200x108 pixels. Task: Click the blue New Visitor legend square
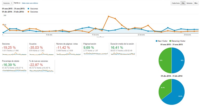pos(157,41)
